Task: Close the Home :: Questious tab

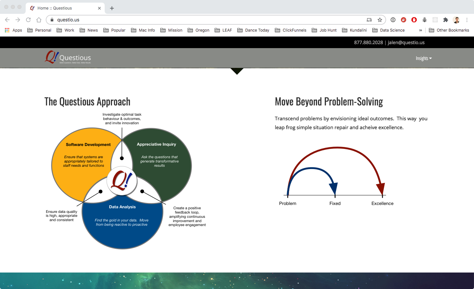Action: coord(99,8)
